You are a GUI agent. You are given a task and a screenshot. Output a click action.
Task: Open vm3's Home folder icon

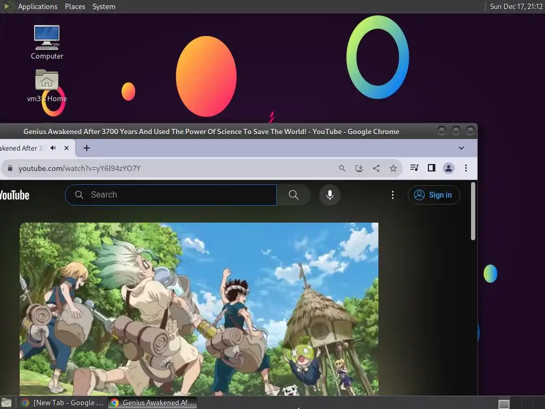47,86
